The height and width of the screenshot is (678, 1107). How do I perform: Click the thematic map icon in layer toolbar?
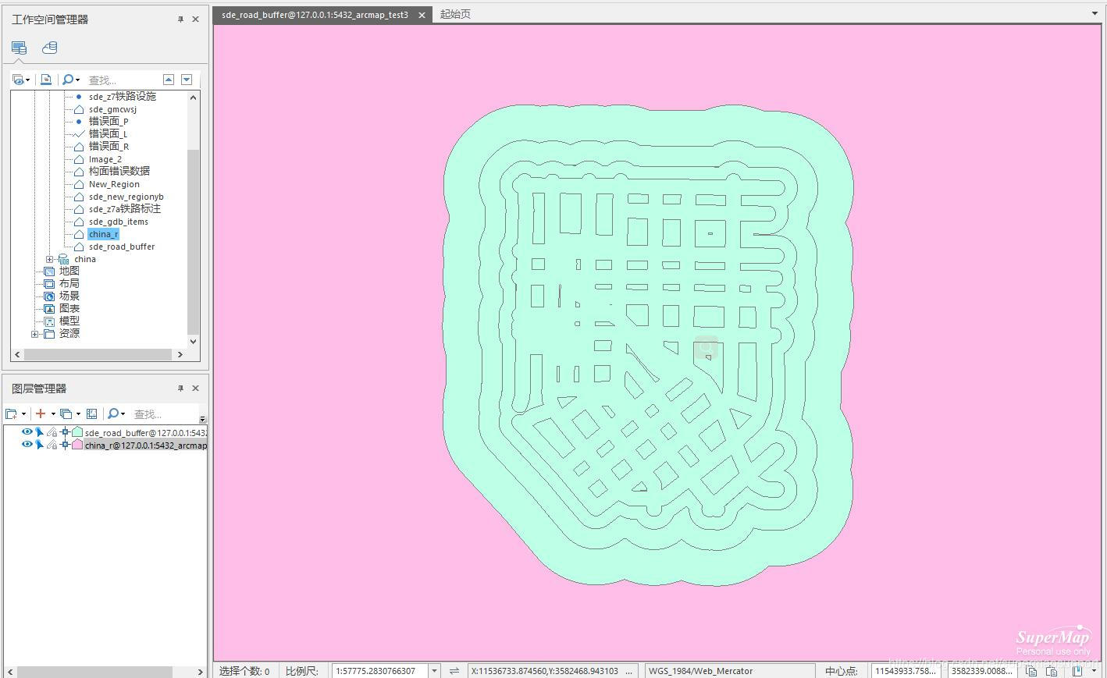tap(91, 414)
